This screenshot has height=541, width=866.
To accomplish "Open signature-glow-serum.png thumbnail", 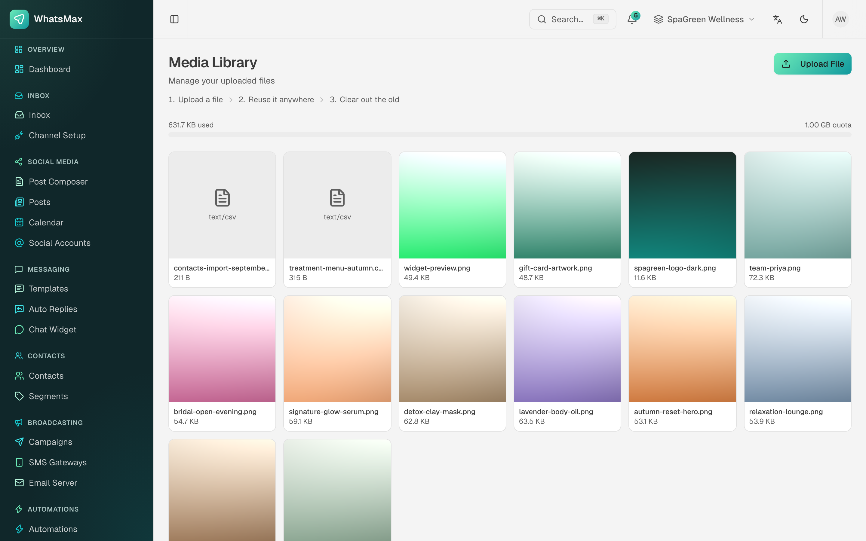I will [337, 349].
